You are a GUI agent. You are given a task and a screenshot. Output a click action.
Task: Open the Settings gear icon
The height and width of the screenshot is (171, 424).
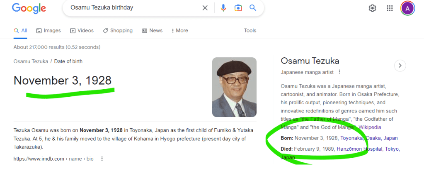pos(372,8)
